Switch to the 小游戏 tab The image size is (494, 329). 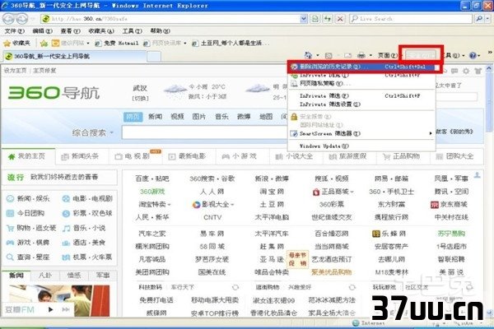tap(241, 156)
